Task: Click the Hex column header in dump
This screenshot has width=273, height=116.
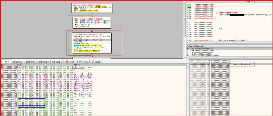Action: (x=20, y=65)
